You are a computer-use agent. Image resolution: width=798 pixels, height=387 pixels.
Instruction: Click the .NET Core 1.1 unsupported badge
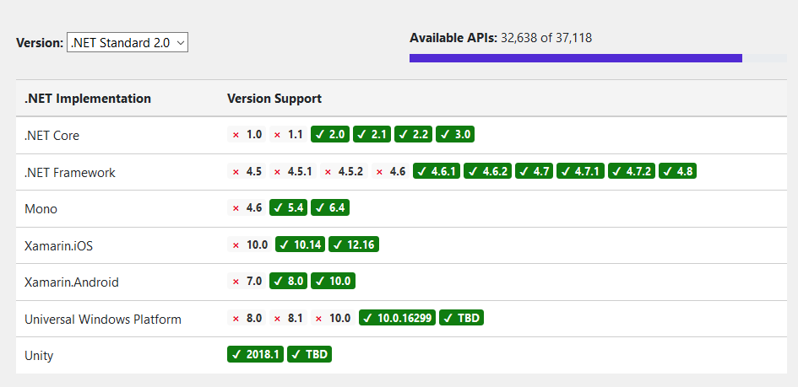point(289,135)
